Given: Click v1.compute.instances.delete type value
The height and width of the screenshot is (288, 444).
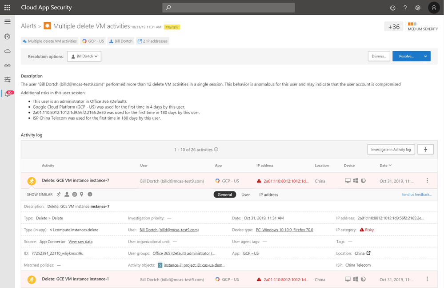Looking at the screenshot, I should point(74,230).
